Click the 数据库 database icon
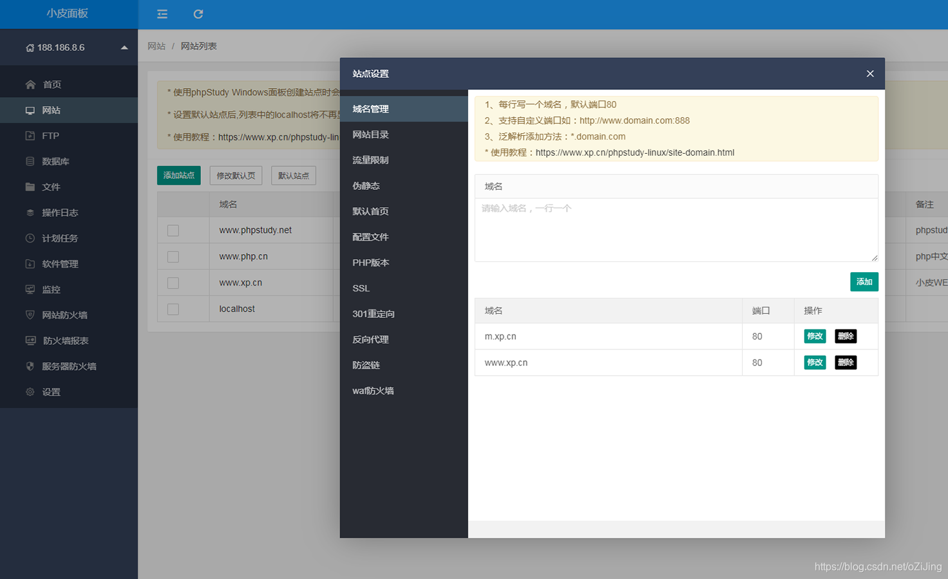Image resolution: width=948 pixels, height=579 pixels. tap(30, 161)
